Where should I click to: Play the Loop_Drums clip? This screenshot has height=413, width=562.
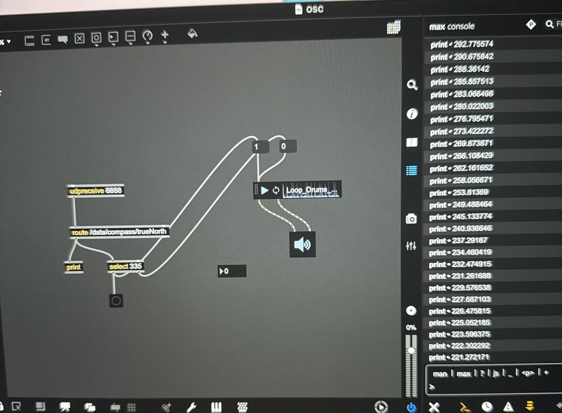click(265, 190)
